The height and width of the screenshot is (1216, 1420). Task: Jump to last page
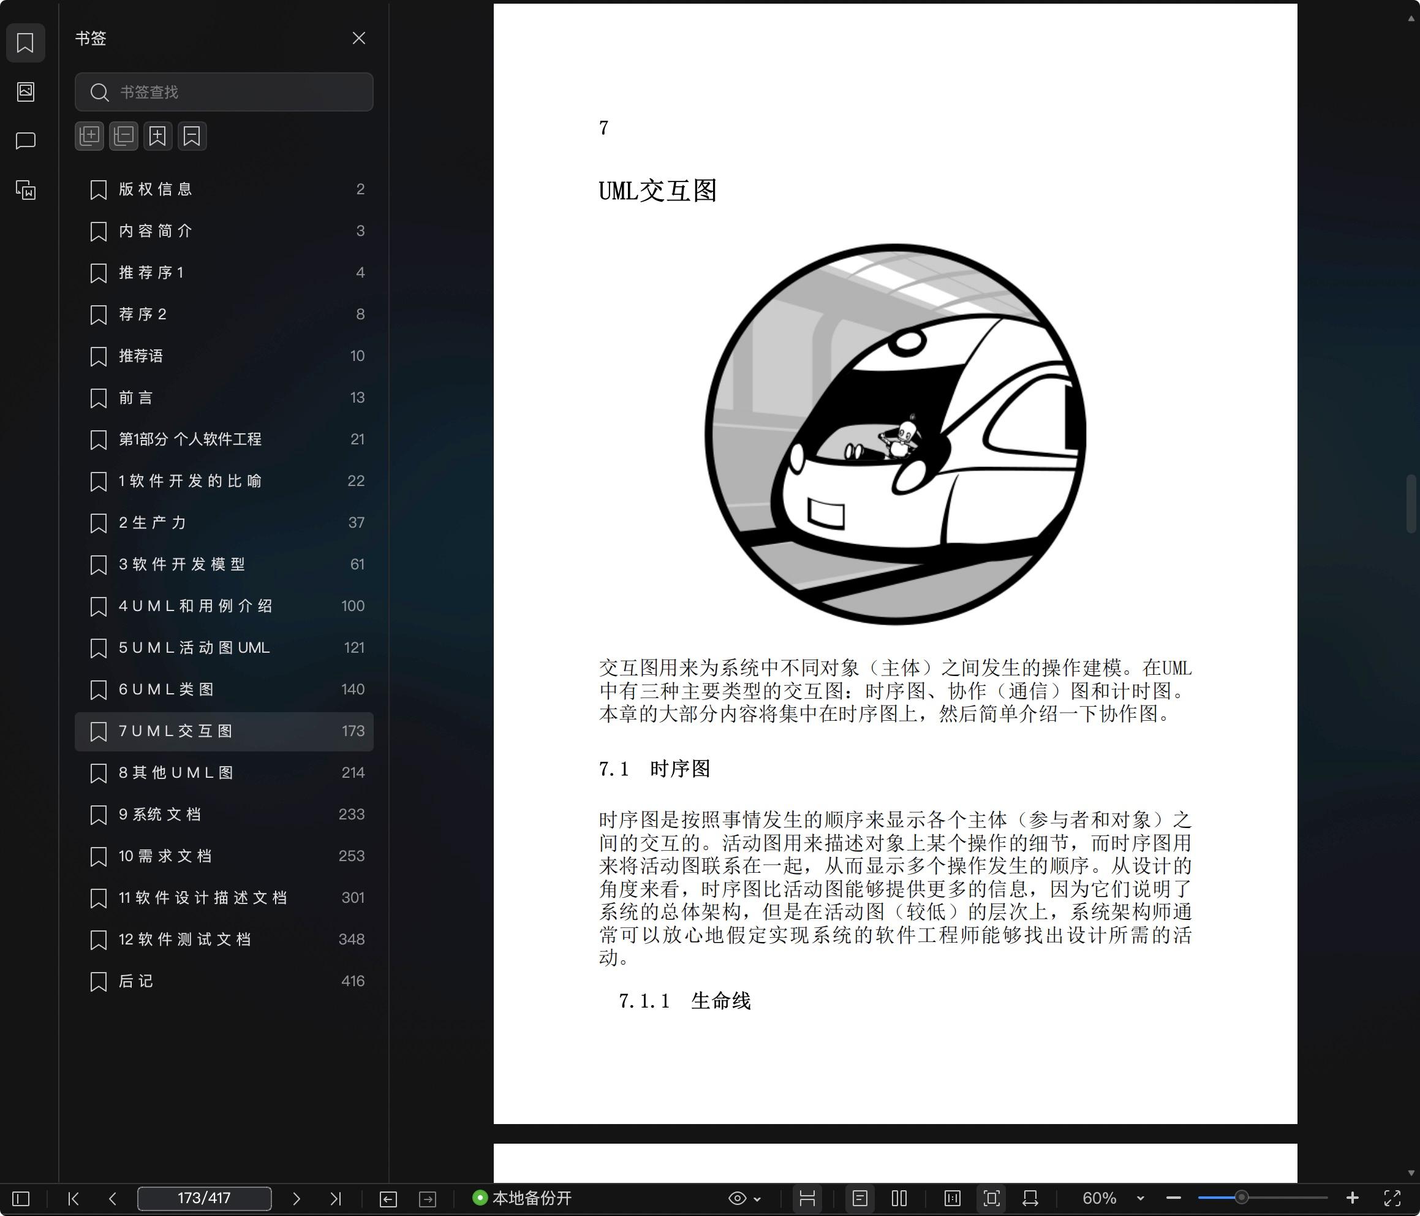coord(335,1198)
